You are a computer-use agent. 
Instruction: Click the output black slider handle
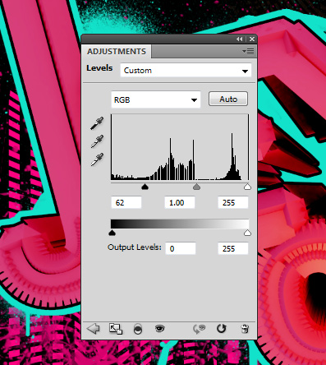112,233
